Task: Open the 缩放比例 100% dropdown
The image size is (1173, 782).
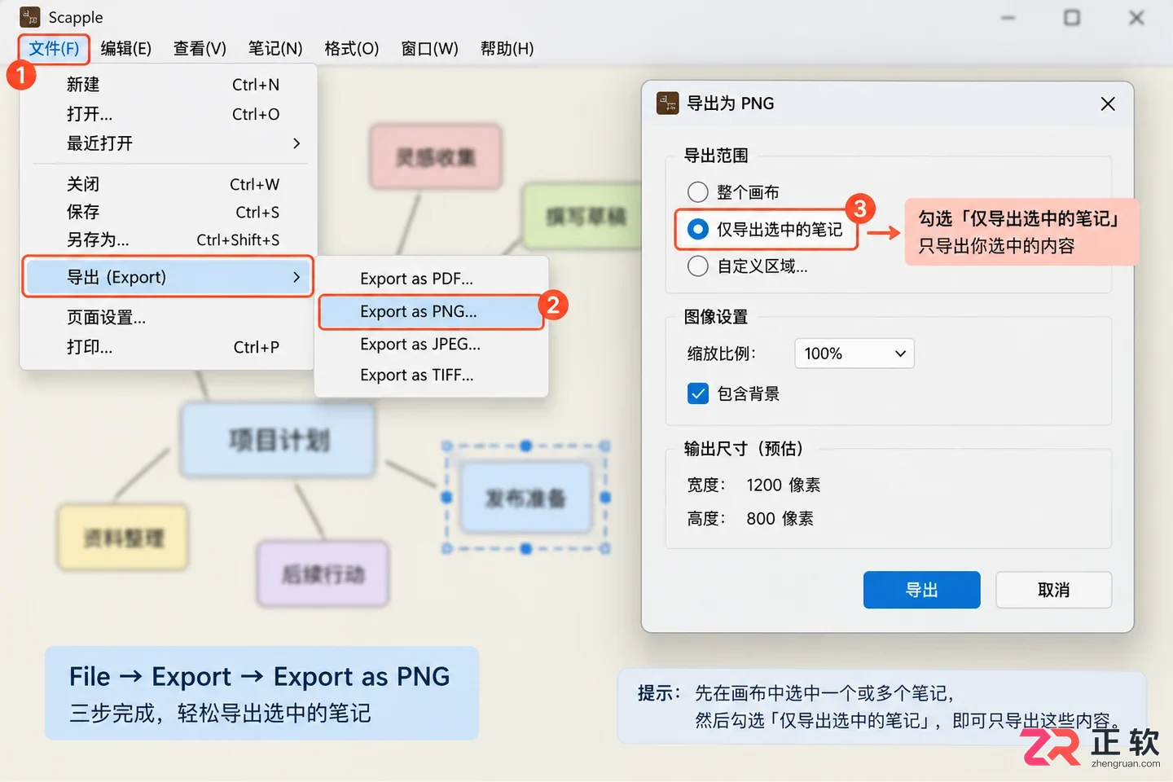Action: [854, 354]
